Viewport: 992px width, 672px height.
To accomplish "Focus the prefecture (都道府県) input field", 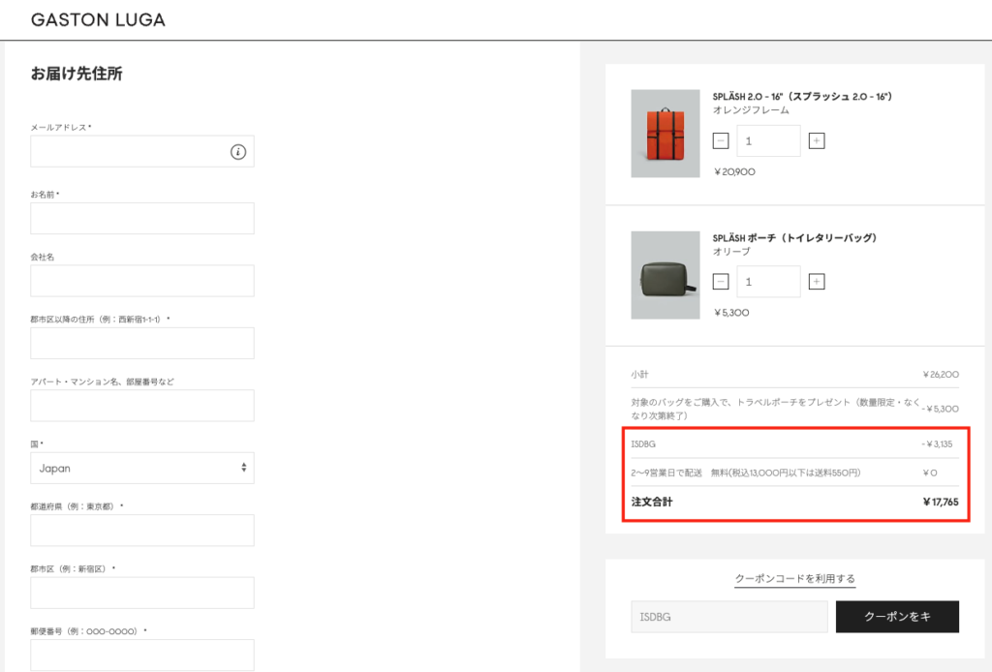I will 141,531.
